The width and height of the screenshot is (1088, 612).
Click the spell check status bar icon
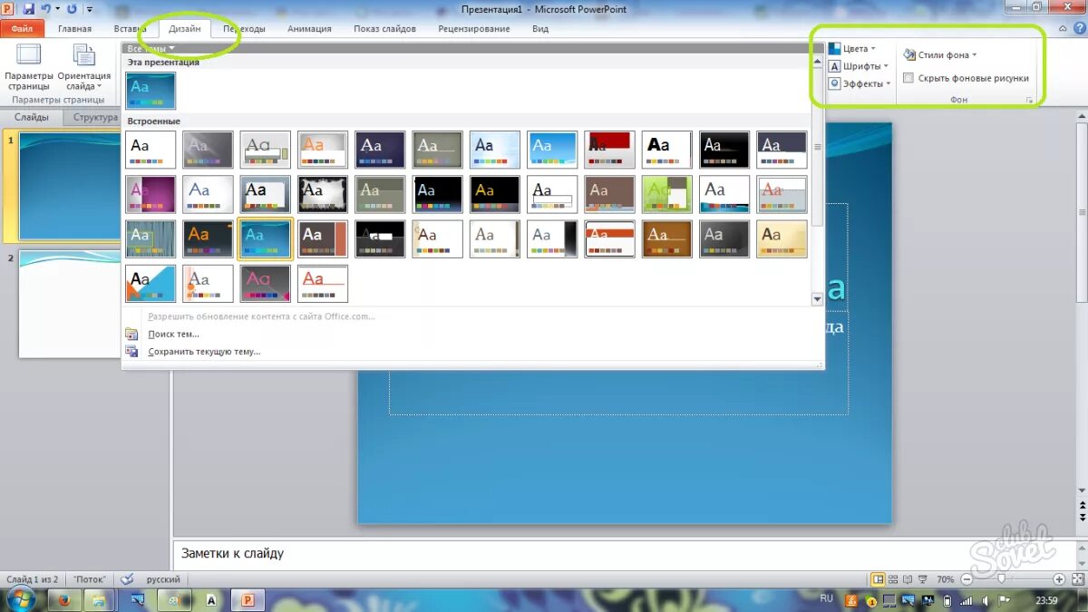tap(128, 578)
